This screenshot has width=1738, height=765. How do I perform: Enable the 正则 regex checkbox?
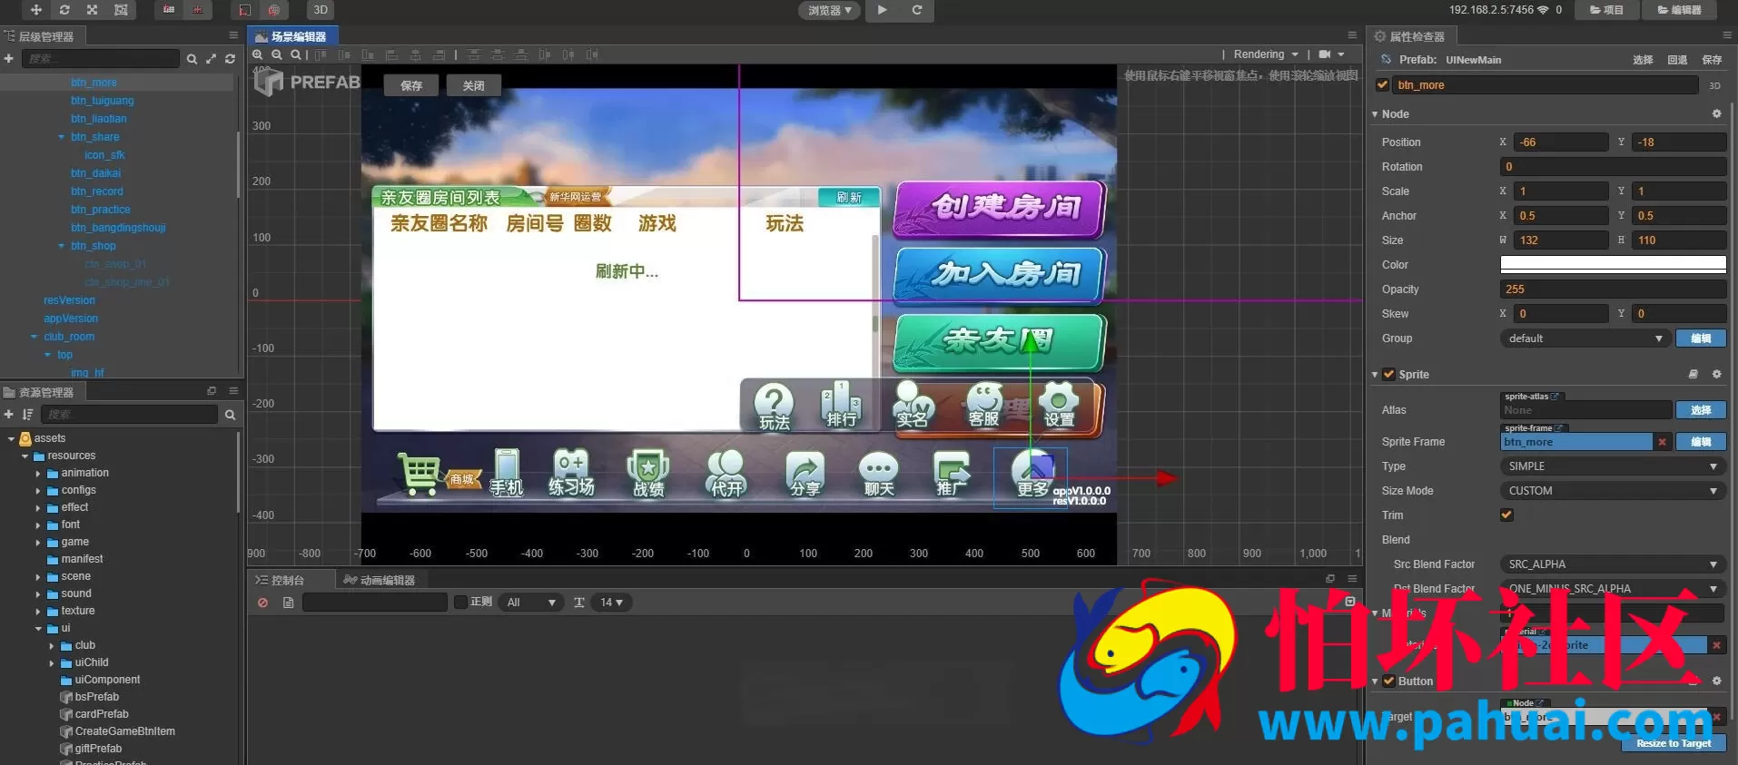click(x=460, y=602)
